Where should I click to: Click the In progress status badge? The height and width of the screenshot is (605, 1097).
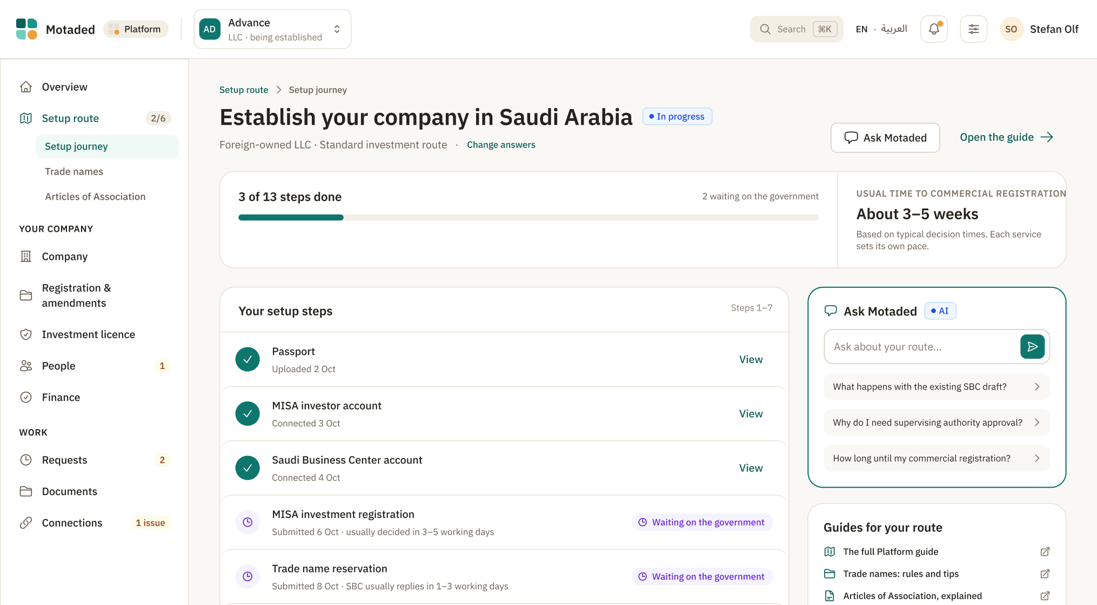coord(677,117)
